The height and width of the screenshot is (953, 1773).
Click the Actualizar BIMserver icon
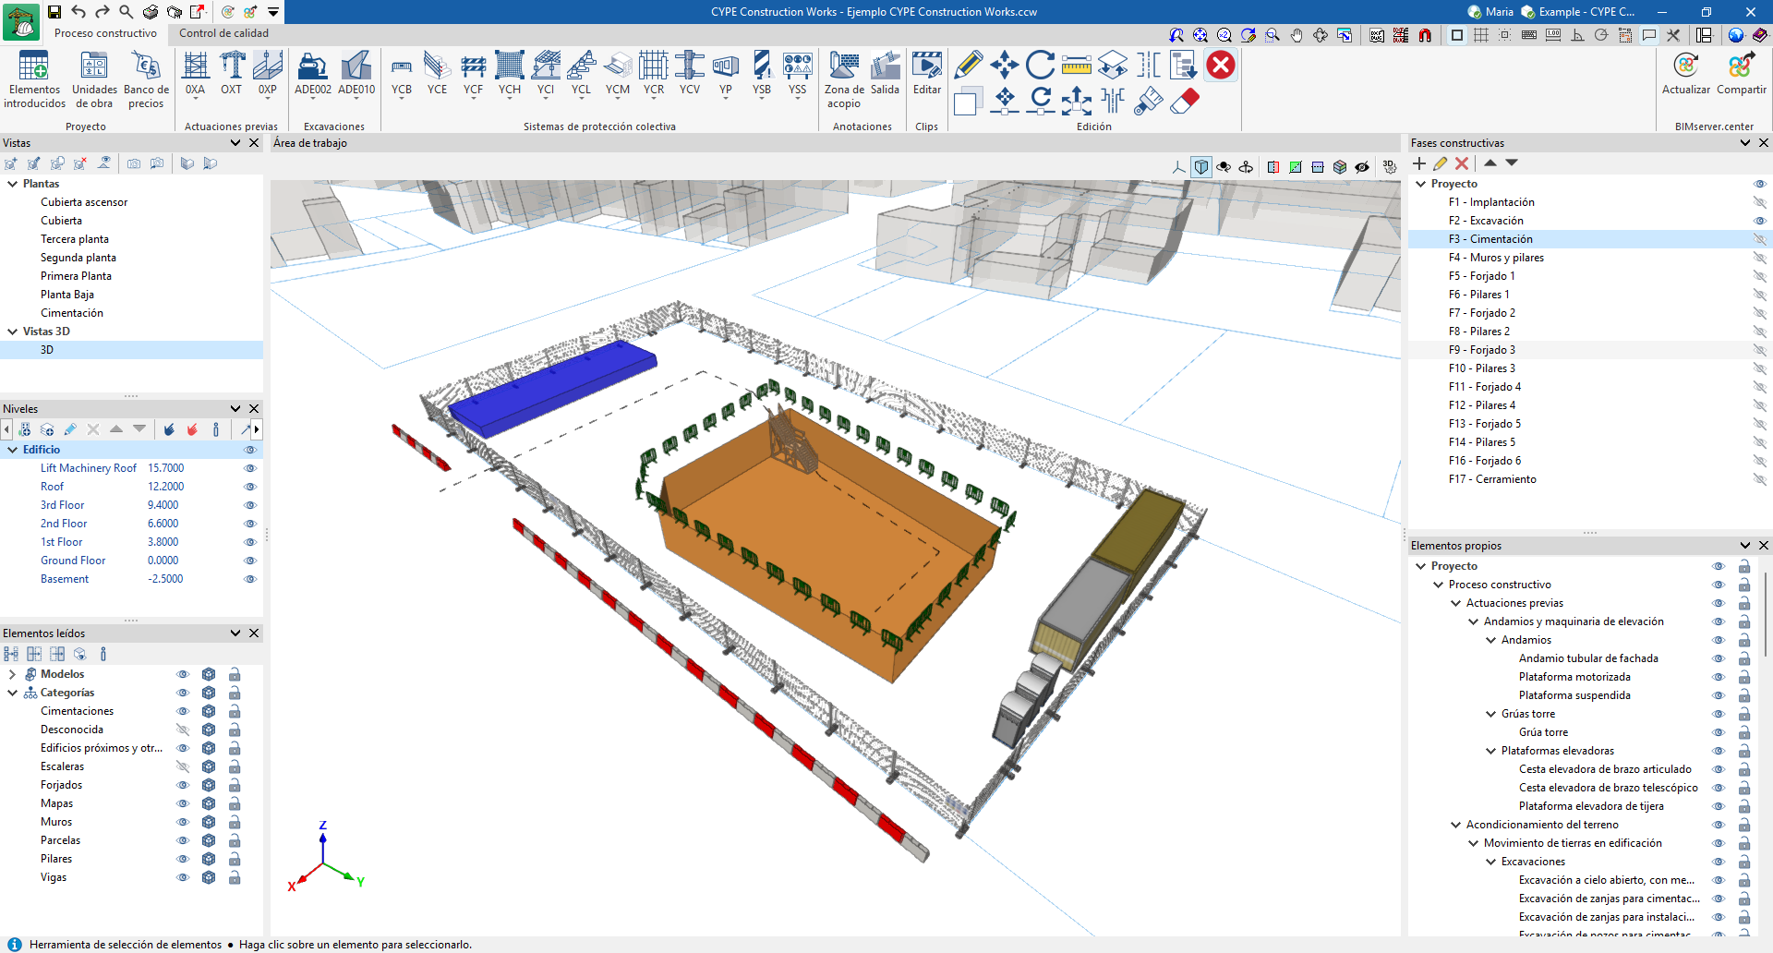(x=1686, y=74)
